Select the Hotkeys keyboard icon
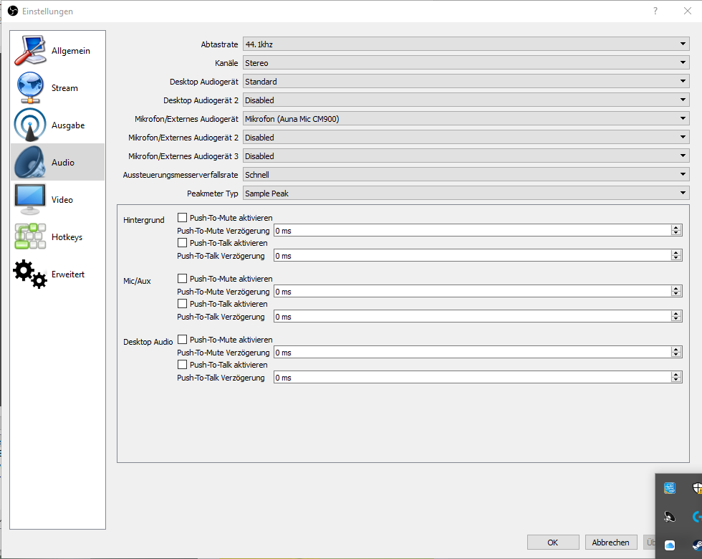The height and width of the screenshot is (559, 702). (x=30, y=236)
